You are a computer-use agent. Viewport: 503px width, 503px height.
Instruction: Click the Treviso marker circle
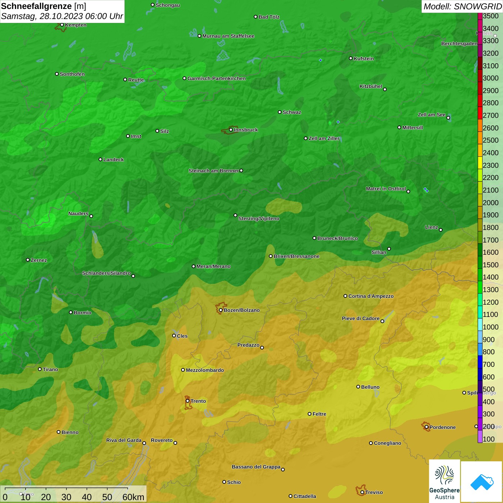(362, 492)
